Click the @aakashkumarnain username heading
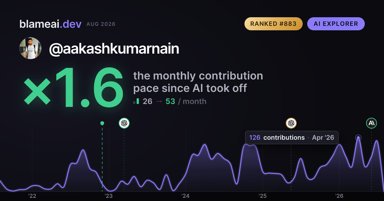Viewport: 384px width, 201px height. click(x=114, y=49)
